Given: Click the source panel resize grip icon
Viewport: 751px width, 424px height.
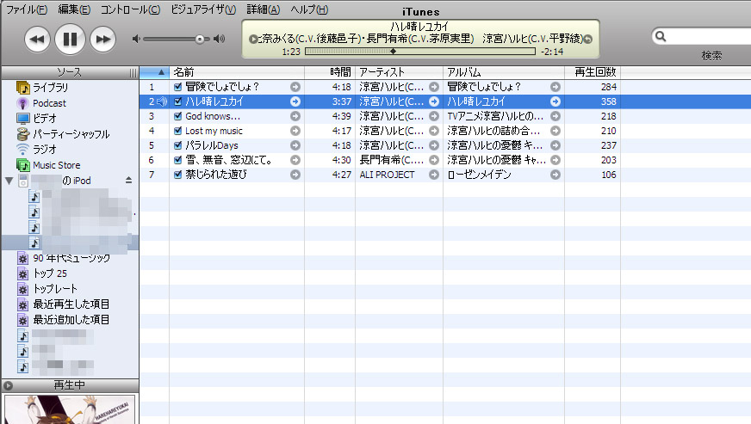Looking at the screenshot, I should (133, 73).
